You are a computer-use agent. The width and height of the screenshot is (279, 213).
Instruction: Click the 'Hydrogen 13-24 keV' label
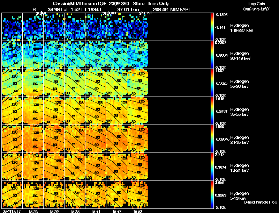pyautogui.click(x=240, y=168)
